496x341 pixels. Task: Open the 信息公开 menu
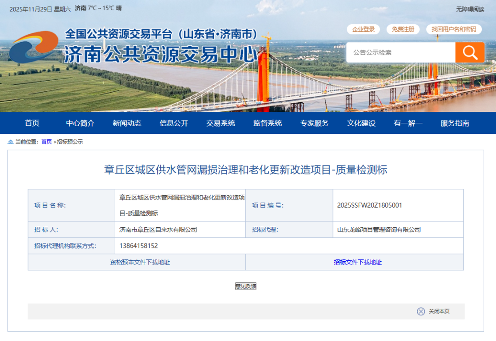click(x=174, y=123)
